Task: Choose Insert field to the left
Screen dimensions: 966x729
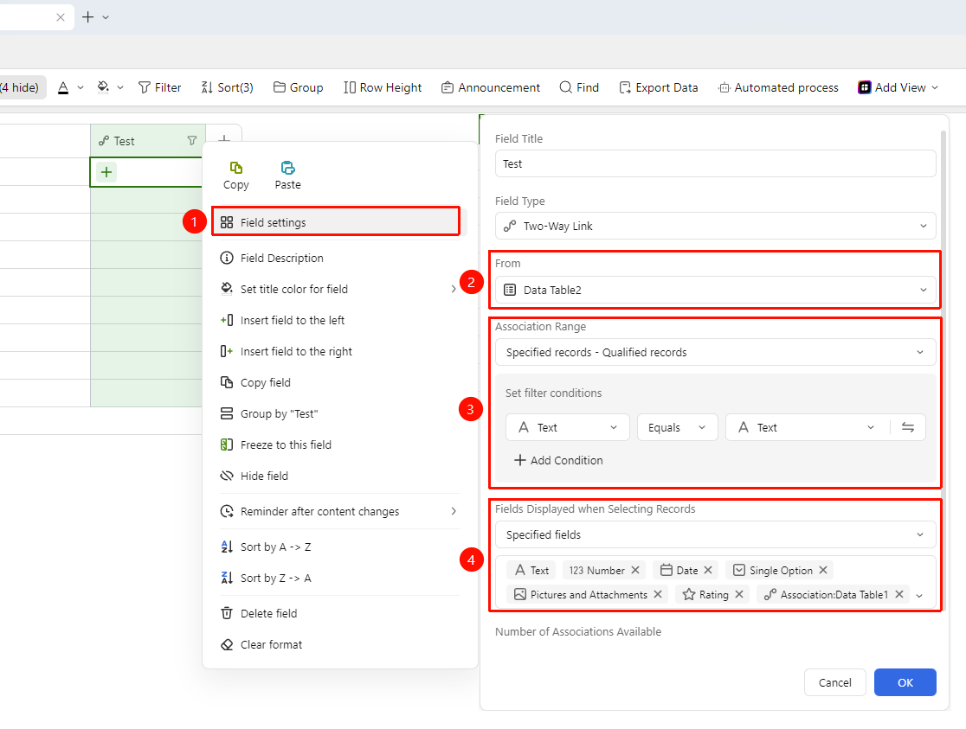Action: pyautogui.click(x=339, y=320)
